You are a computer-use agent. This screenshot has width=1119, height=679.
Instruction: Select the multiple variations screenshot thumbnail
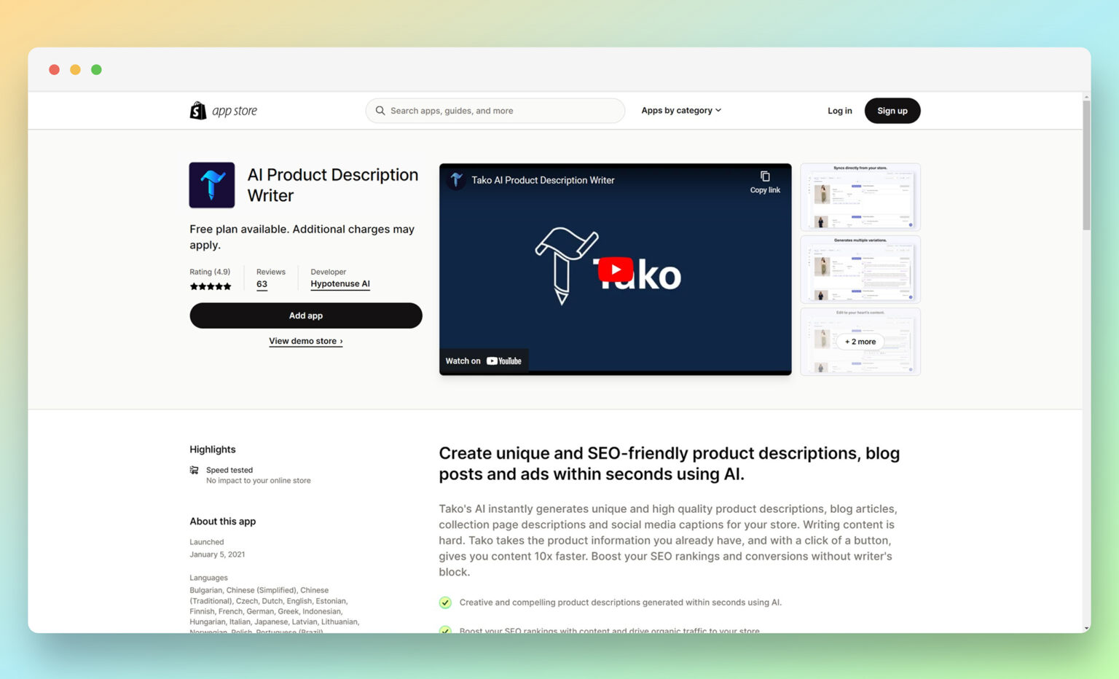click(x=860, y=269)
